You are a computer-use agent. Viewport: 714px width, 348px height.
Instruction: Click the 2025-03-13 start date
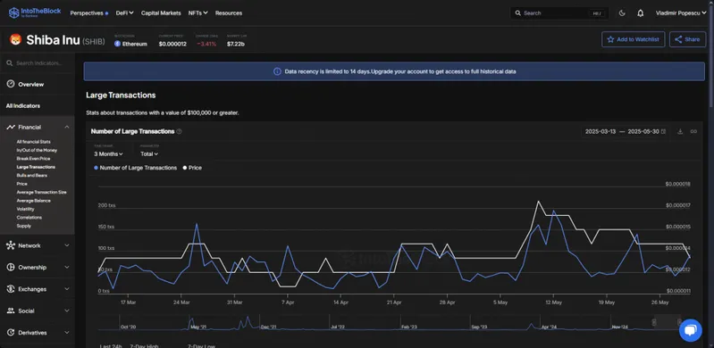click(601, 131)
